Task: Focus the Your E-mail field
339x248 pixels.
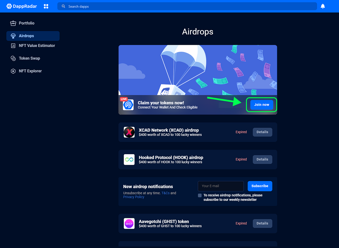Action: [221, 186]
